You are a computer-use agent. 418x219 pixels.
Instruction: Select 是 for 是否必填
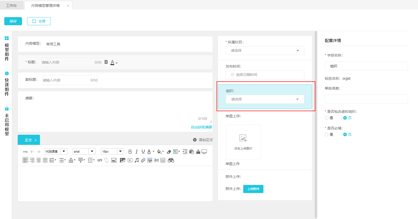tap(327, 134)
